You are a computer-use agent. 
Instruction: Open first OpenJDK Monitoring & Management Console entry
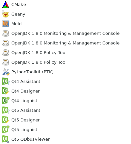[65, 34]
